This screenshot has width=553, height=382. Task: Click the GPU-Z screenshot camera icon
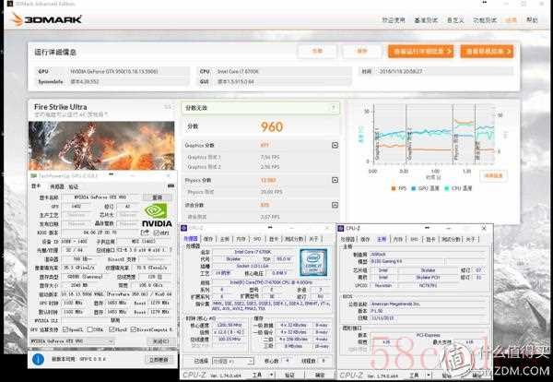171,185
